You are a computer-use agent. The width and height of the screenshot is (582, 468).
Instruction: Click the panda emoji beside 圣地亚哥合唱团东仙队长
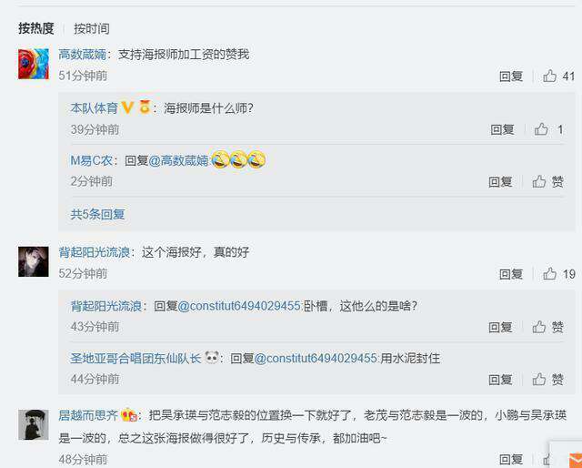212,358
